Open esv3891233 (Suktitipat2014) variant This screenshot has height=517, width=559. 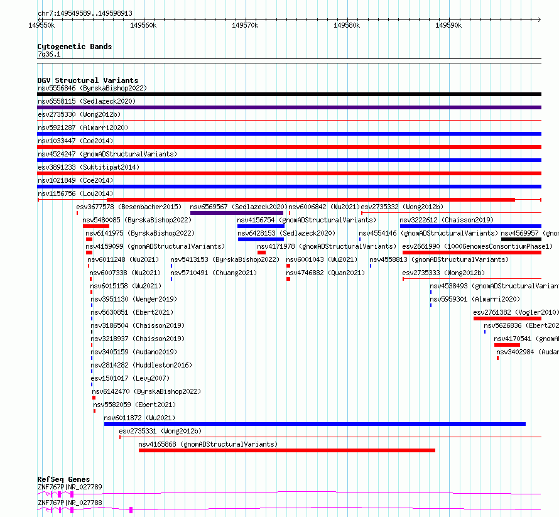point(89,167)
